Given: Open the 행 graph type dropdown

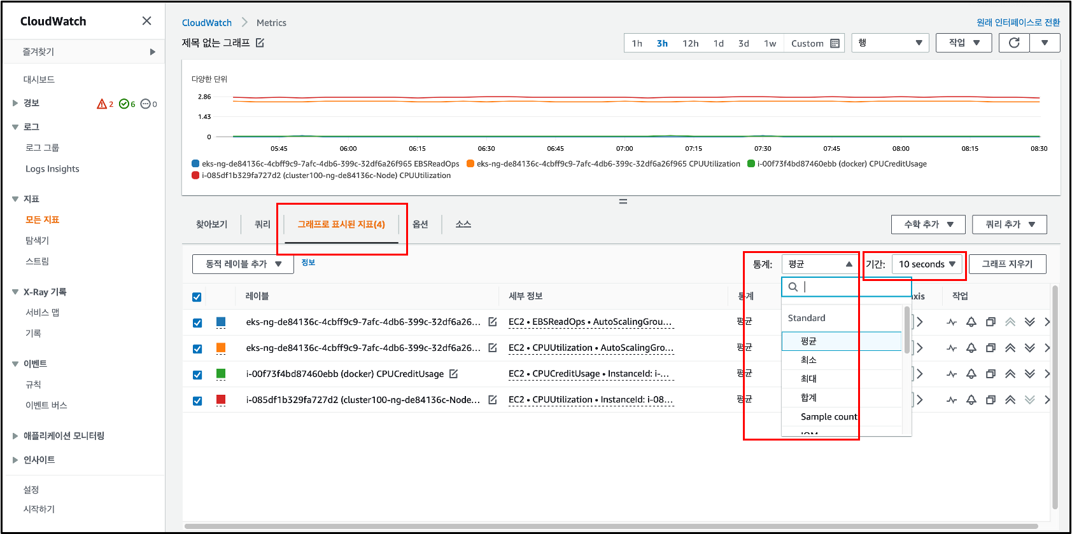Looking at the screenshot, I should tap(890, 43).
